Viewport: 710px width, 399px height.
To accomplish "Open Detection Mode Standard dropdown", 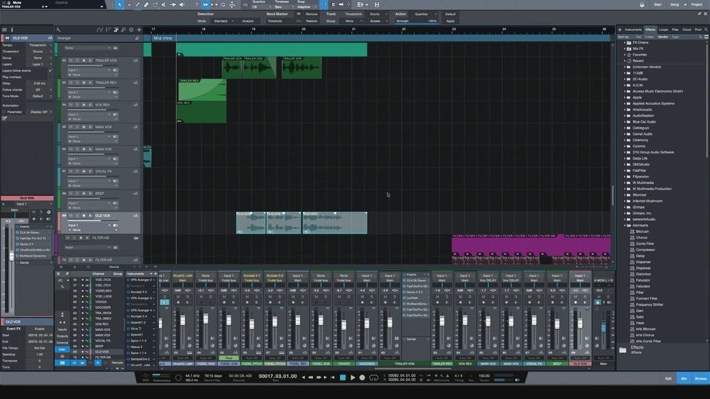I will tap(223, 21).
